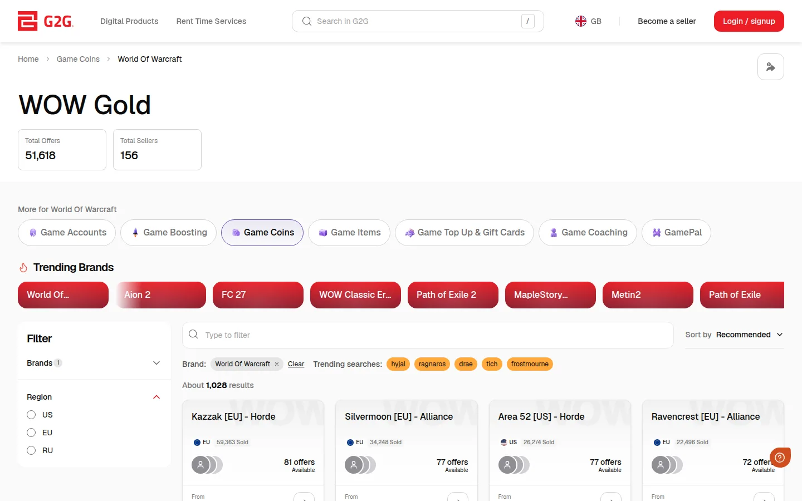This screenshot has width=802, height=501.
Task: Click the flame icon beside Trending Brands
Action: pos(23,268)
